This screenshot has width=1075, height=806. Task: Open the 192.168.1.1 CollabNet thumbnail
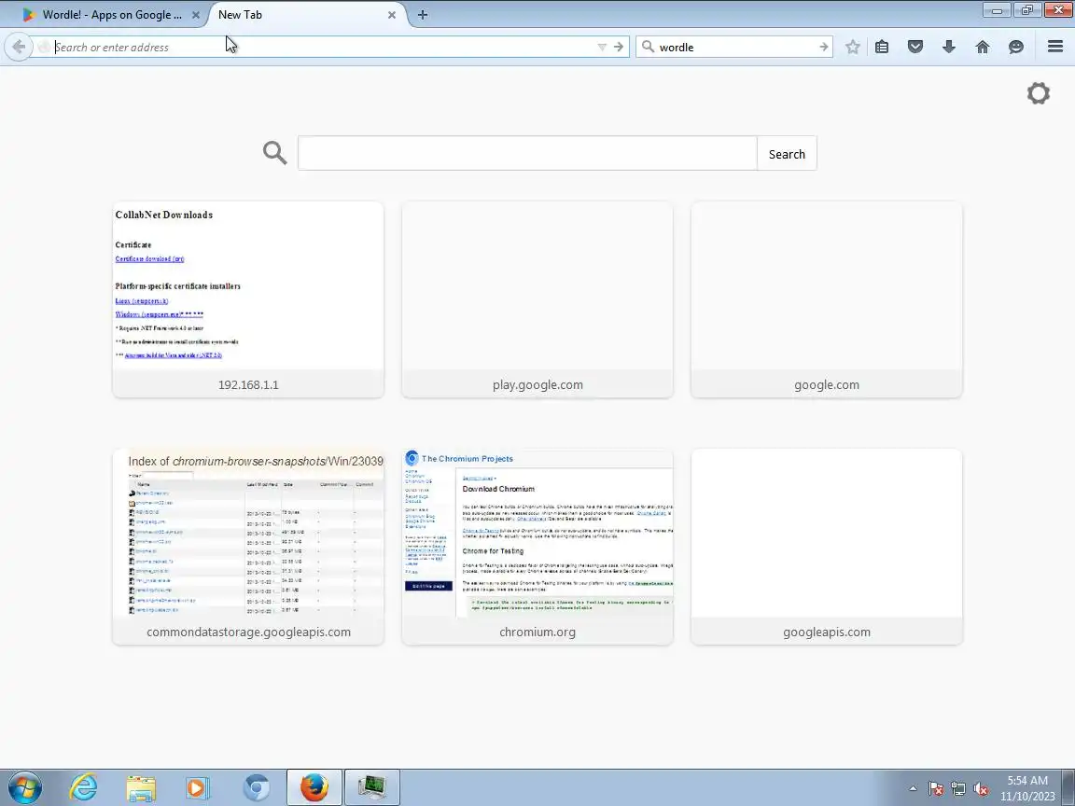tap(248, 299)
